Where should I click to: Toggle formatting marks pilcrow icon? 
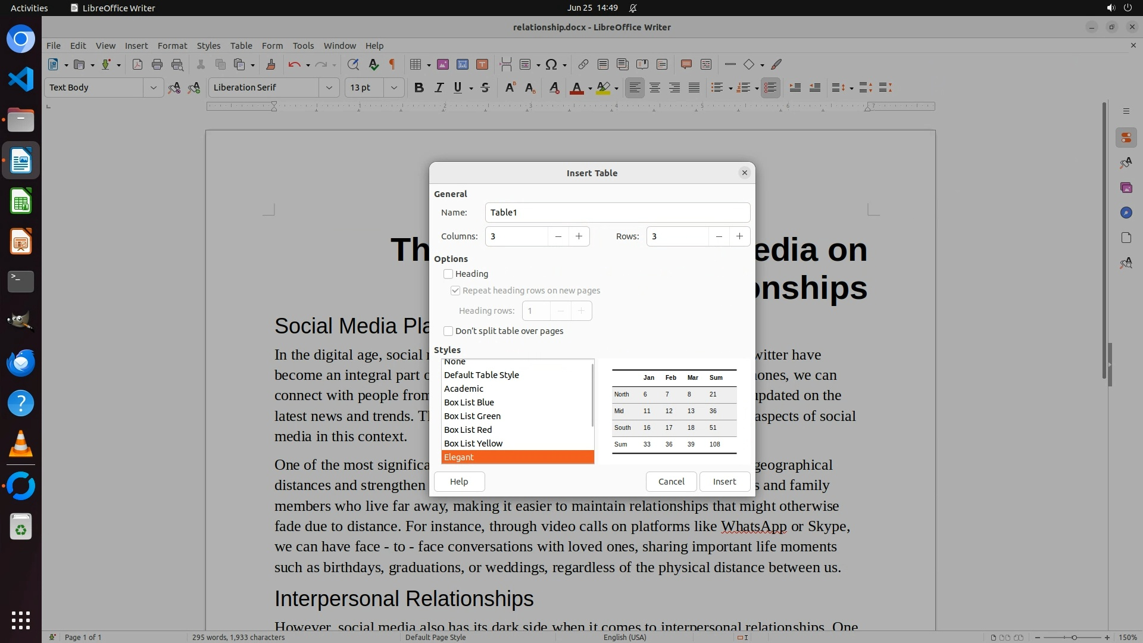[x=392, y=64]
